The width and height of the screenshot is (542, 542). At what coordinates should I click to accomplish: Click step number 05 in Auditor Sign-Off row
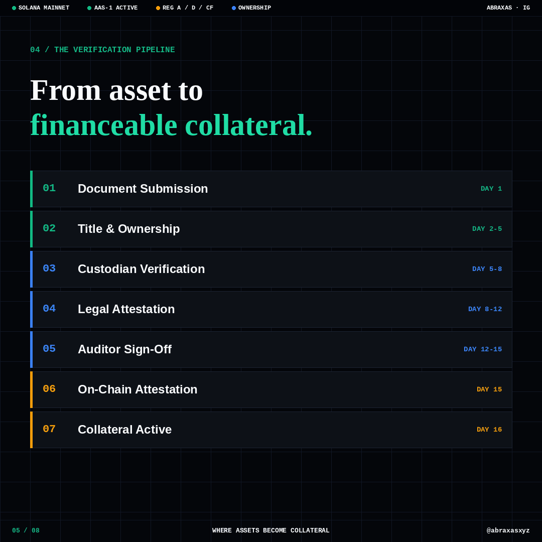pos(49,348)
